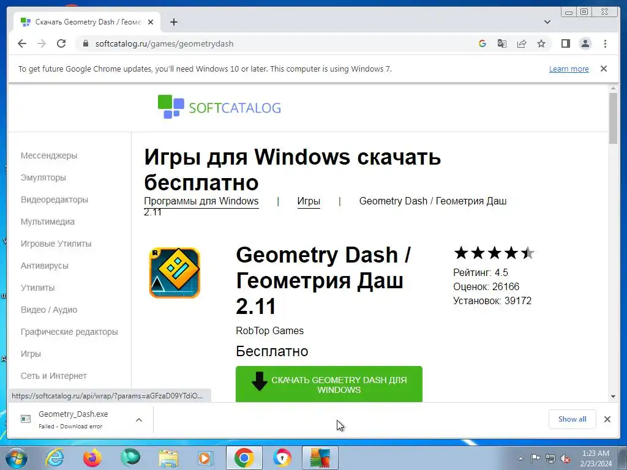Open Мультимедиа category
This screenshot has width=627, height=470.
[48, 222]
